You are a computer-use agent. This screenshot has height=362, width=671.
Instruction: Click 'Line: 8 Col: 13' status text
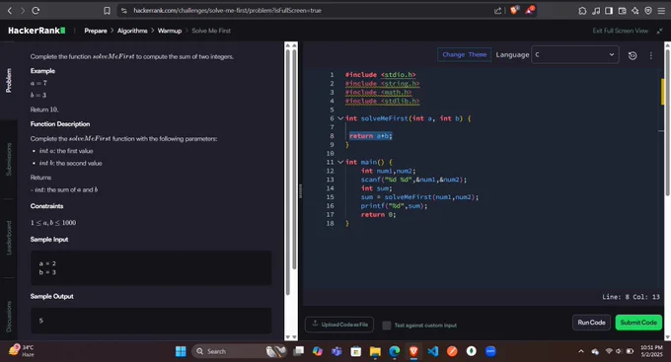pyautogui.click(x=631, y=297)
